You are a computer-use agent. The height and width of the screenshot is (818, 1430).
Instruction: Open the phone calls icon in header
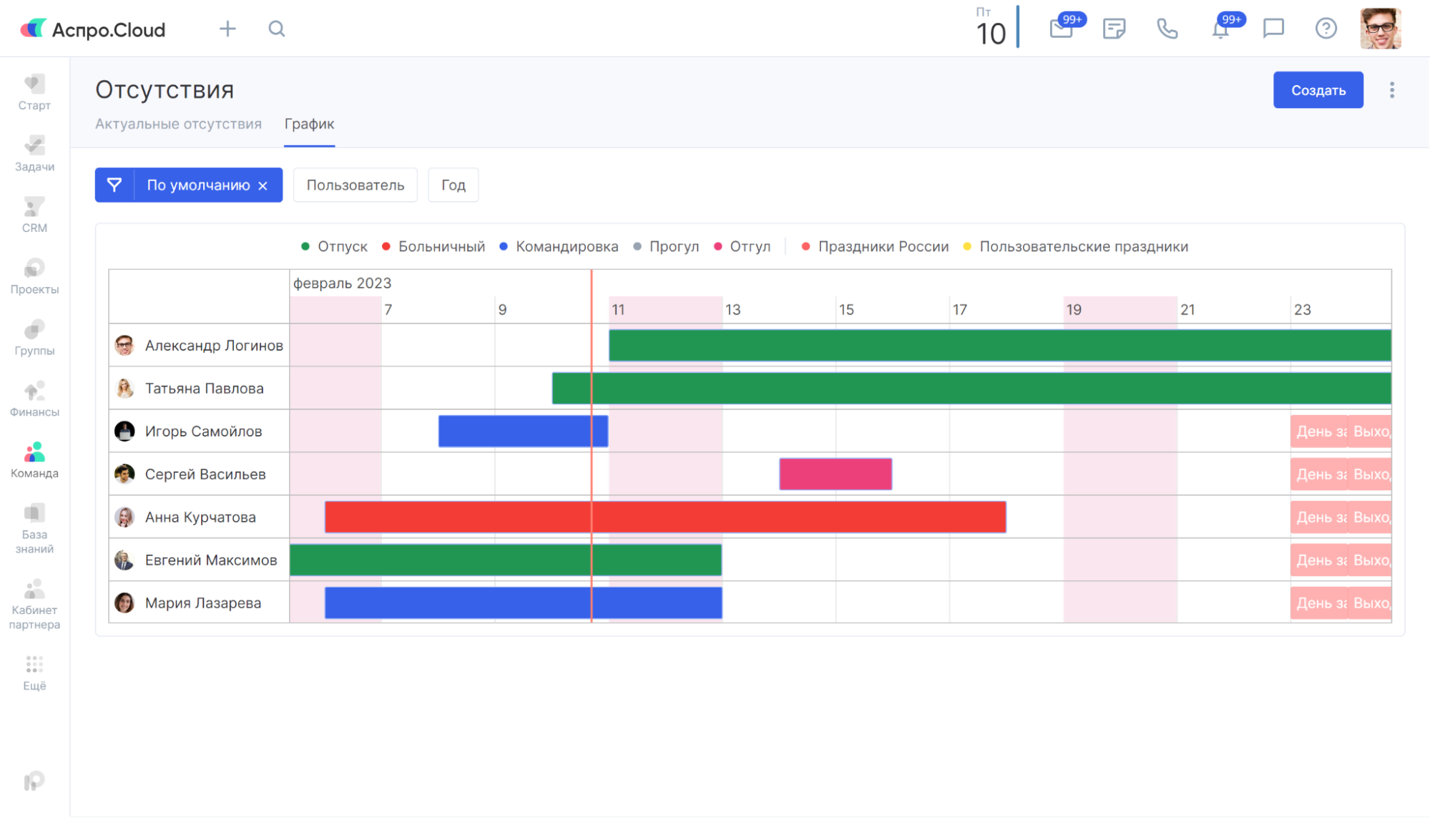coord(1167,29)
